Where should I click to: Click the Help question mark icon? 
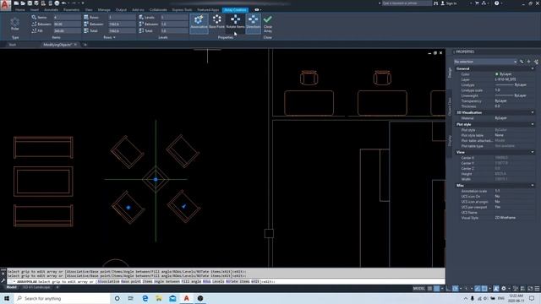coord(496,3)
